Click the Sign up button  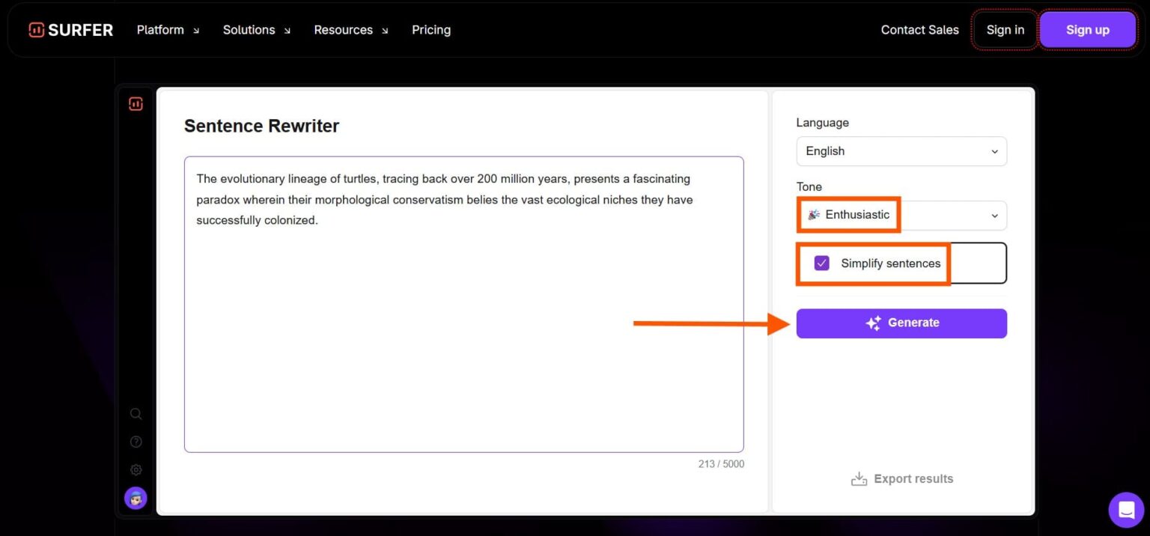pyautogui.click(x=1087, y=30)
